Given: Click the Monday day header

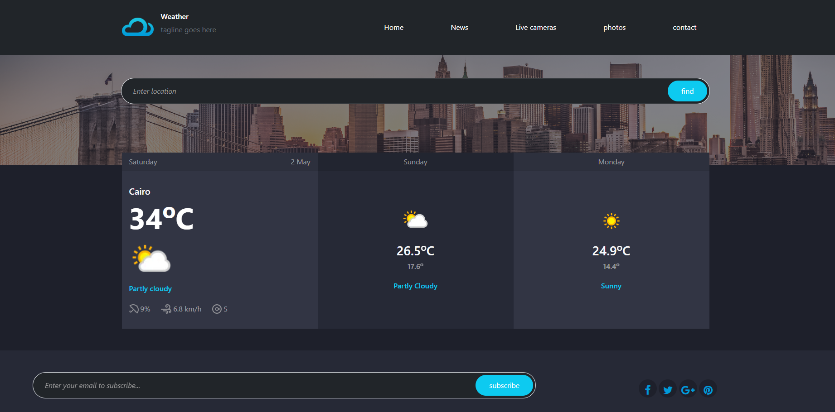Looking at the screenshot, I should tap(611, 162).
